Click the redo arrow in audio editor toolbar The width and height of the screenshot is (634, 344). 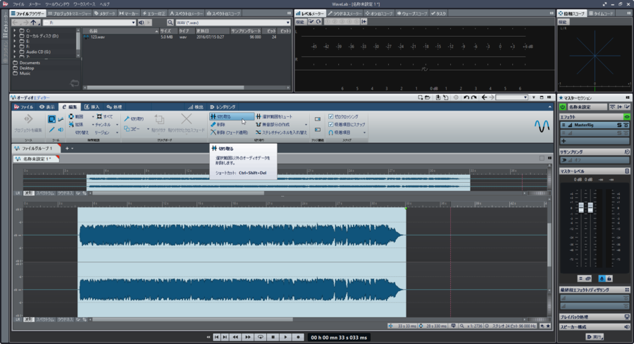tap(474, 97)
